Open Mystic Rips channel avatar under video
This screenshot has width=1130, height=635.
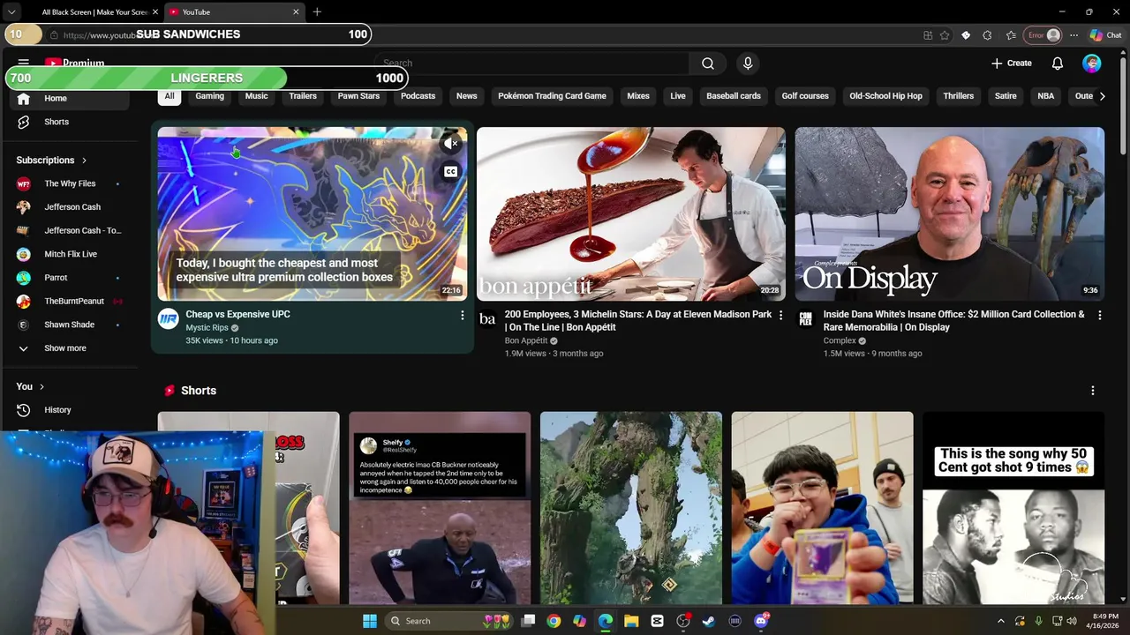pyautogui.click(x=169, y=319)
